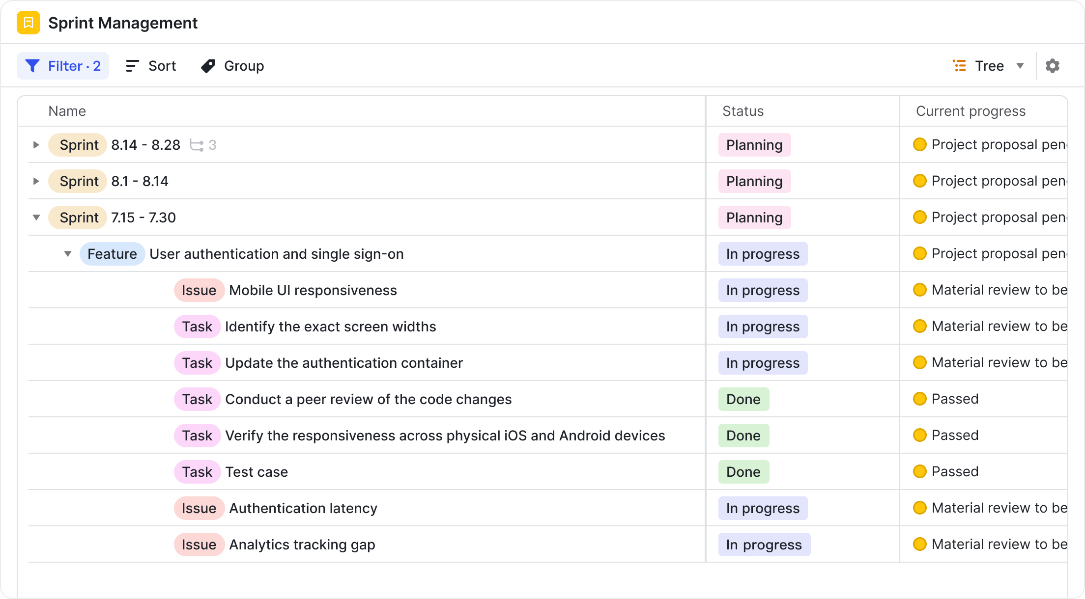Open the settings gear icon
Viewport: 1085px width, 599px height.
(x=1053, y=65)
